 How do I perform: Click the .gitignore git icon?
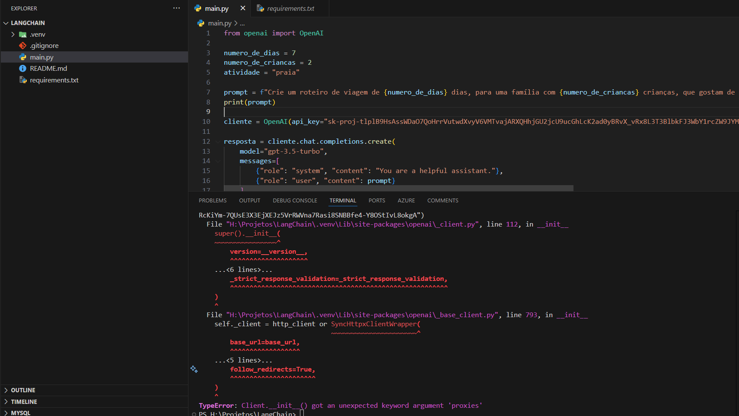point(23,46)
